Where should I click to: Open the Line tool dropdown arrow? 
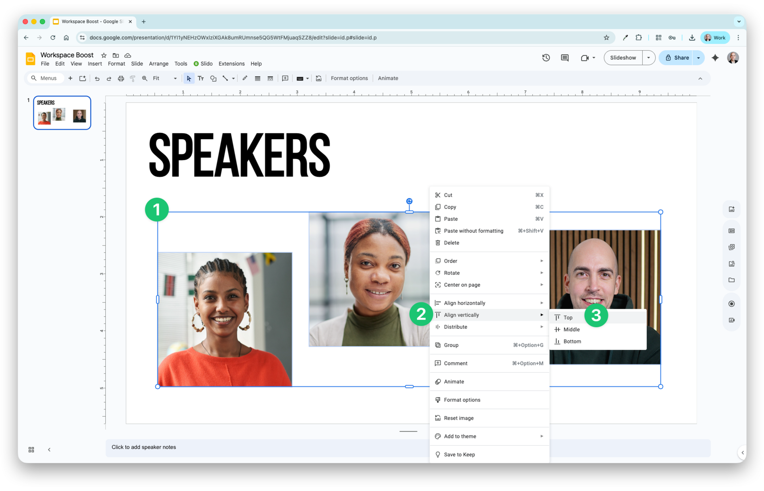click(x=233, y=78)
